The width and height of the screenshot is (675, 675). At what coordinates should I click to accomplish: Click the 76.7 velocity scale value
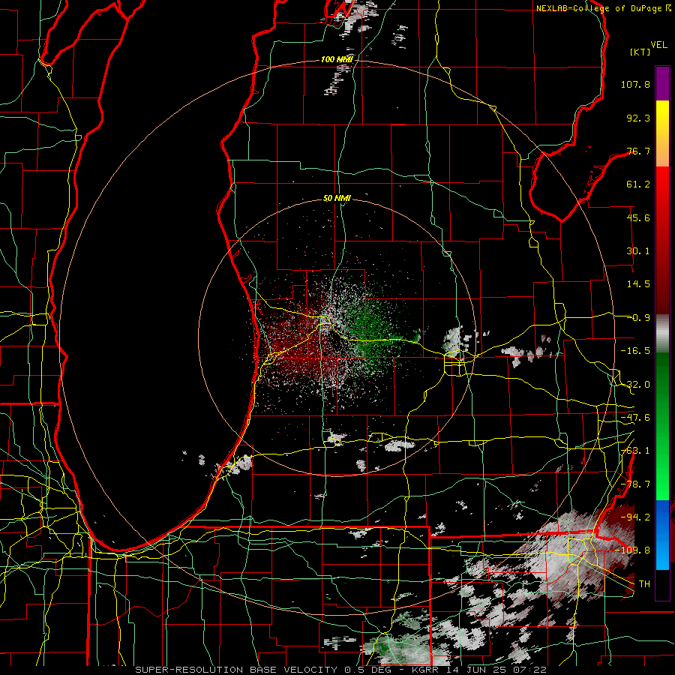(638, 151)
